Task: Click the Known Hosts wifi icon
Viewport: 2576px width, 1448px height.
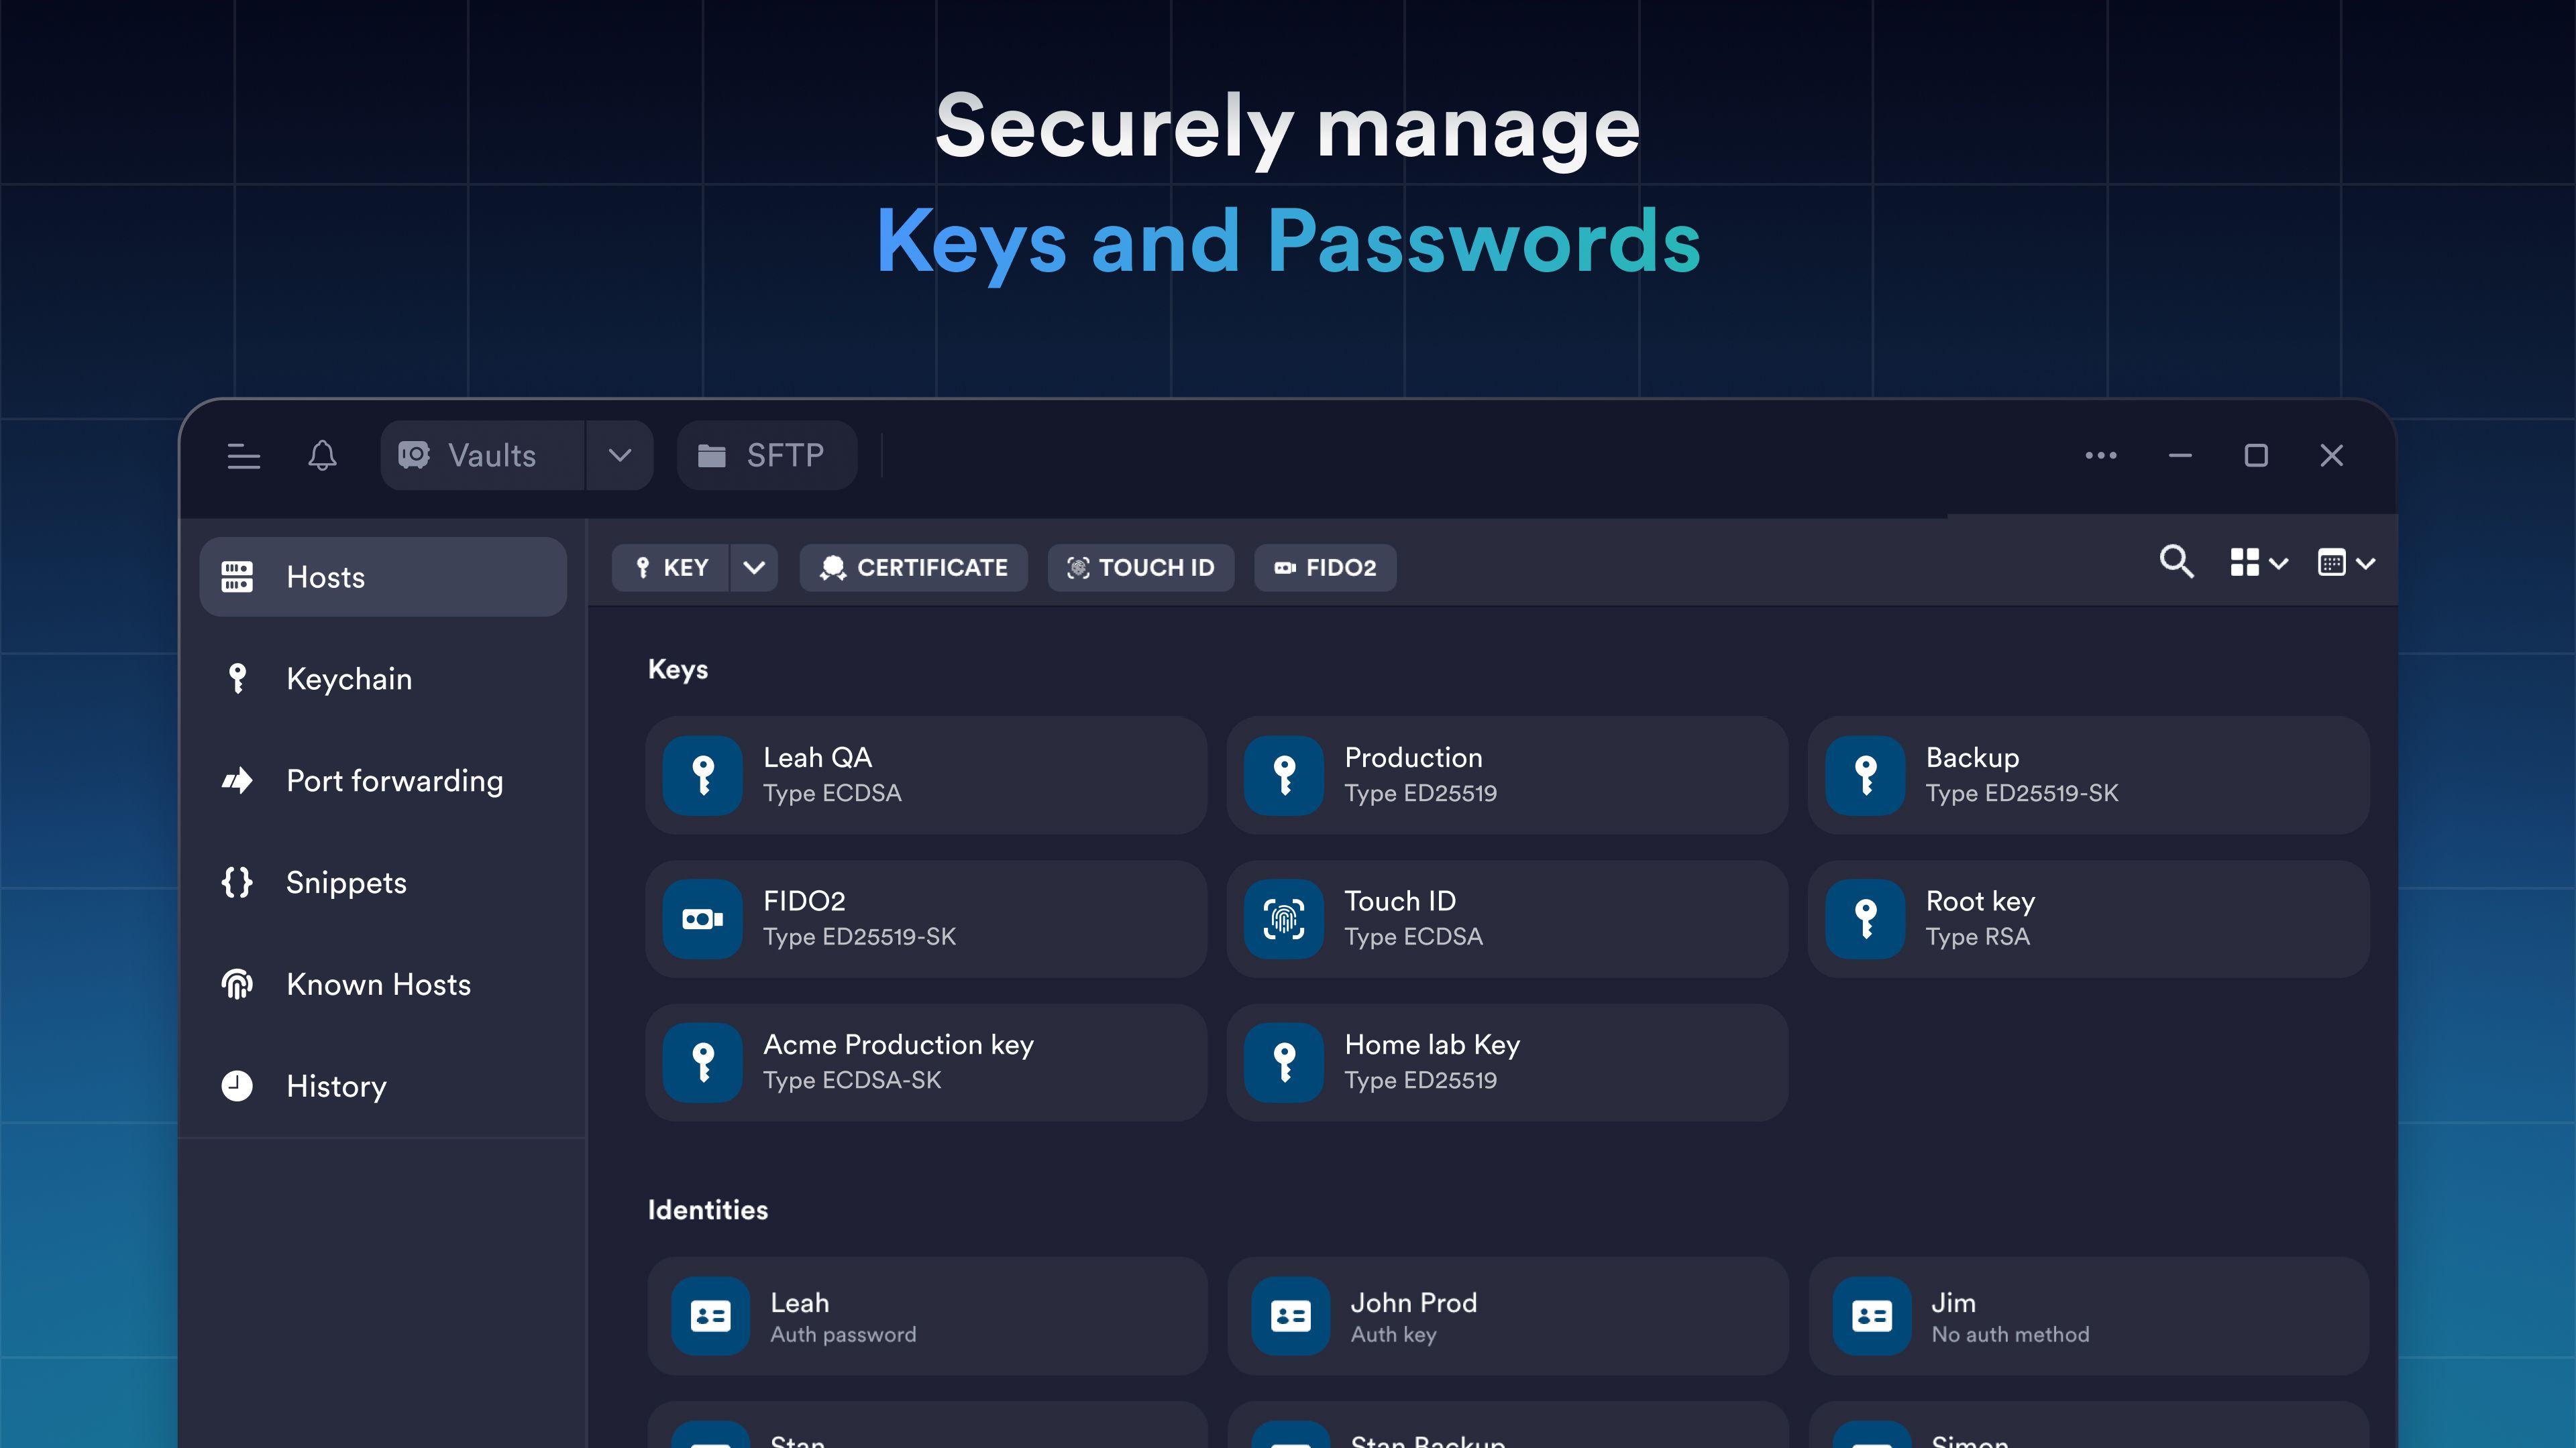Action: (238, 984)
